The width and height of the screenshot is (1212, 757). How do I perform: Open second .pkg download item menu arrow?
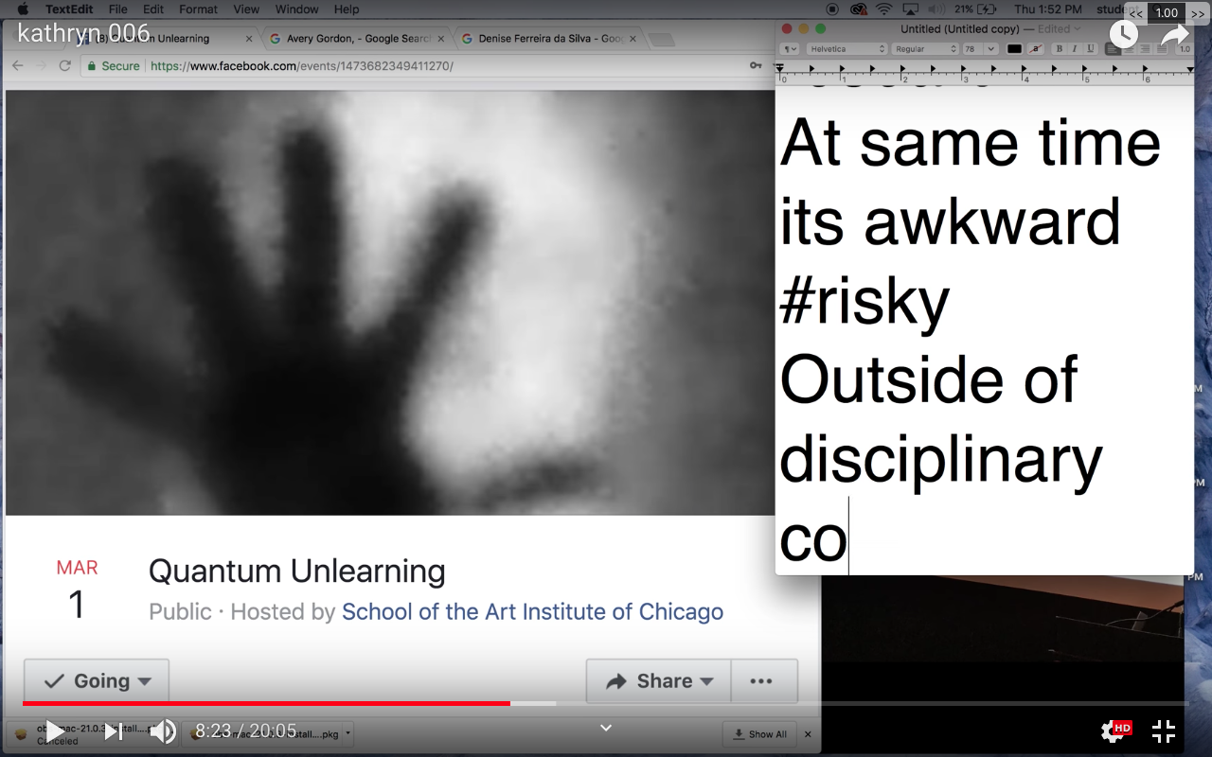(348, 733)
